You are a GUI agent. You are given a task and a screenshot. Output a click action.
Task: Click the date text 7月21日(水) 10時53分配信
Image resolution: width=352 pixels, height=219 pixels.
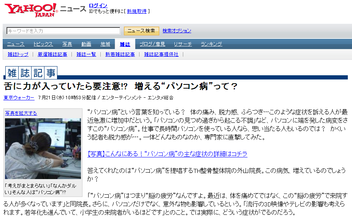tap(67, 98)
